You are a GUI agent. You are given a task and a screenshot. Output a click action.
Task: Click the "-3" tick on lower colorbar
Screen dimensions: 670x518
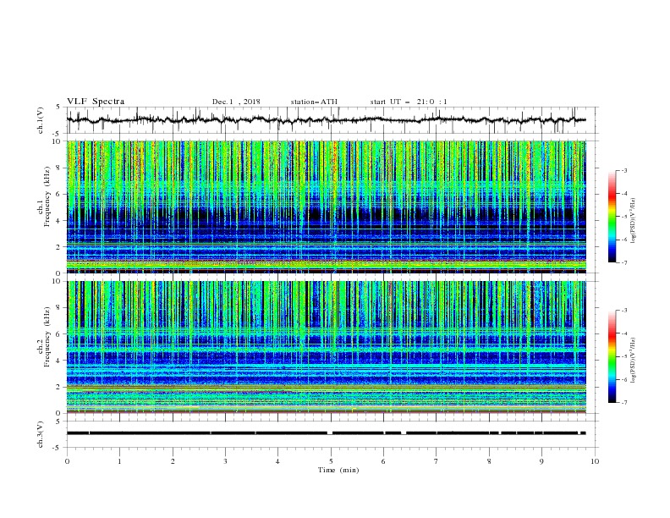tap(624, 311)
